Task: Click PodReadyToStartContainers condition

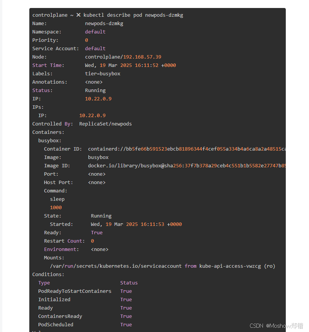Action: point(75,291)
